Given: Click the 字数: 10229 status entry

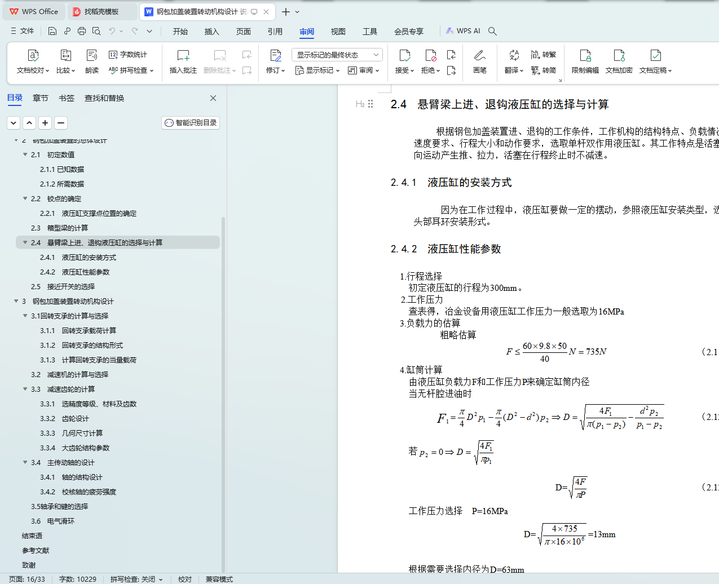Looking at the screenshot, I should coord(78,579).
